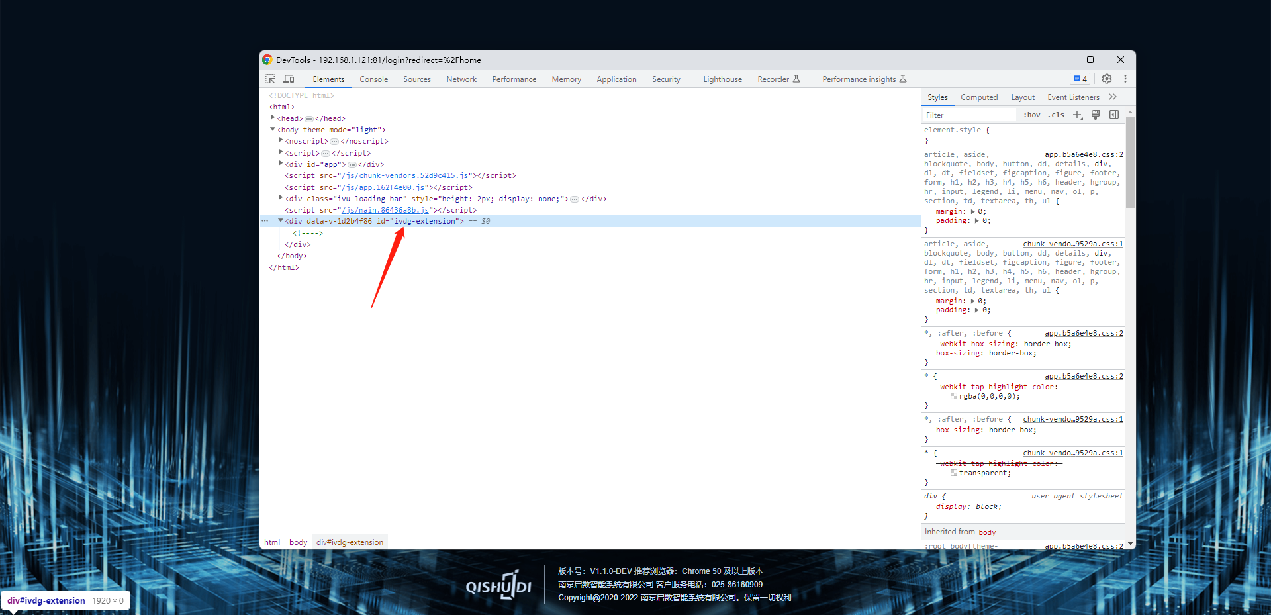Switch to the Sources tab
The image size is (1271, 615).
click(417, 79)
